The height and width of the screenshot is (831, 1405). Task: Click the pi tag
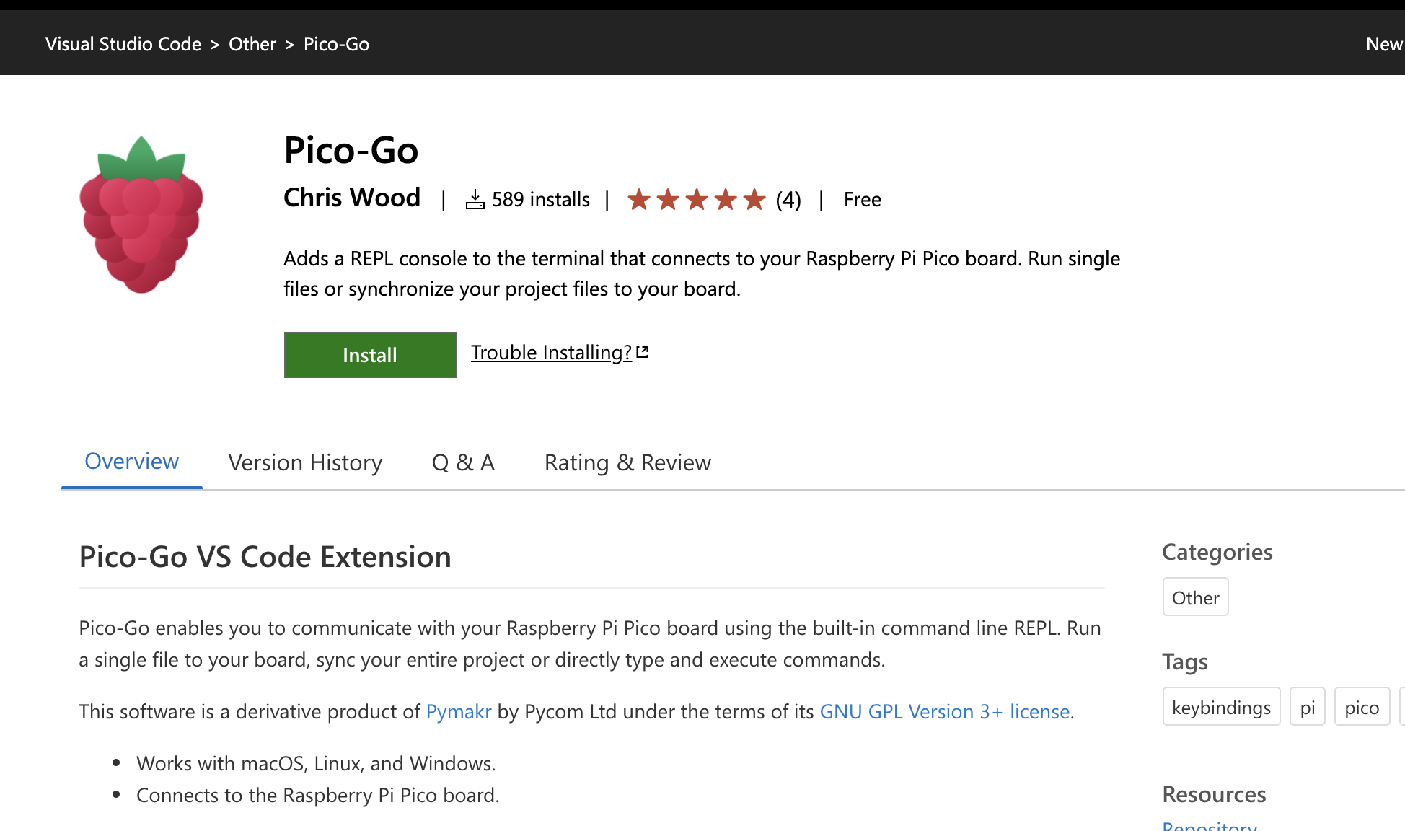(x=1307, y=707)
